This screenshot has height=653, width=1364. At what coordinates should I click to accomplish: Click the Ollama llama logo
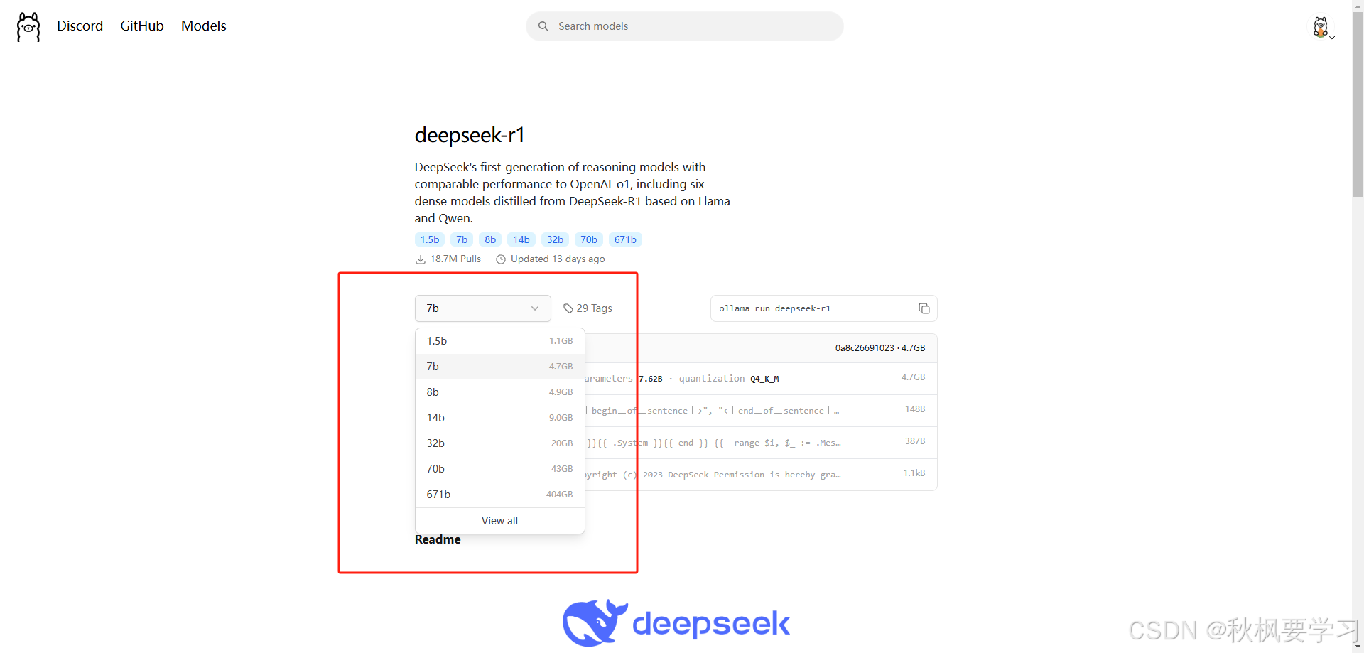point(28,27)
